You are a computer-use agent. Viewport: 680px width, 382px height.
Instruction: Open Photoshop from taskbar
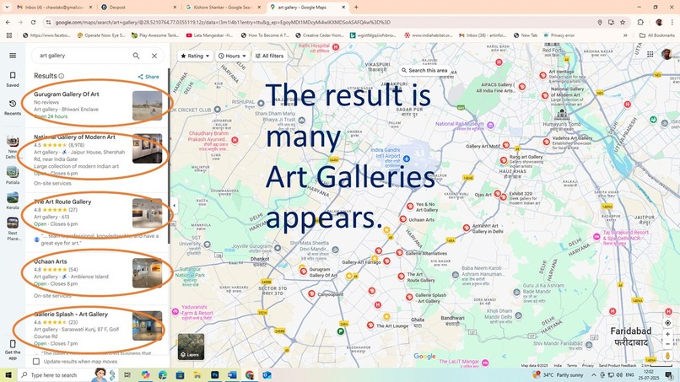pos(214,375)
